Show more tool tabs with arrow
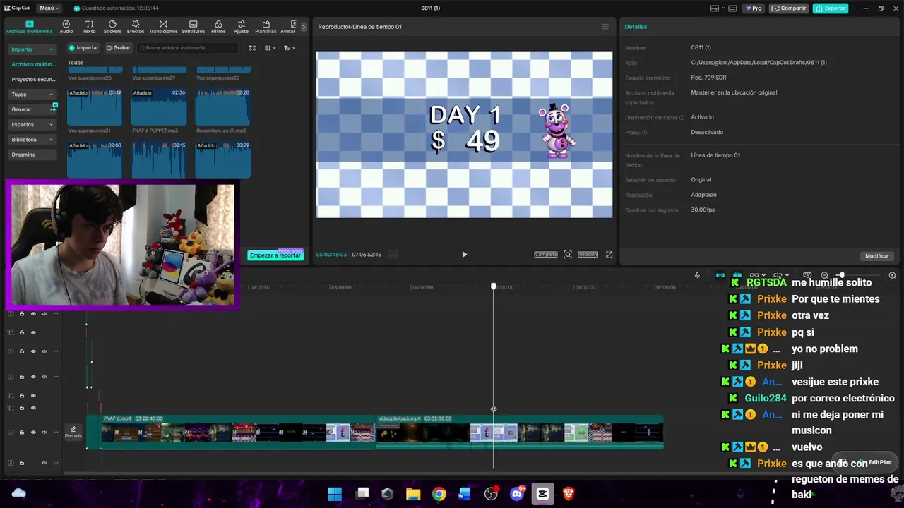Screen dimensions: 904x508 304,27
